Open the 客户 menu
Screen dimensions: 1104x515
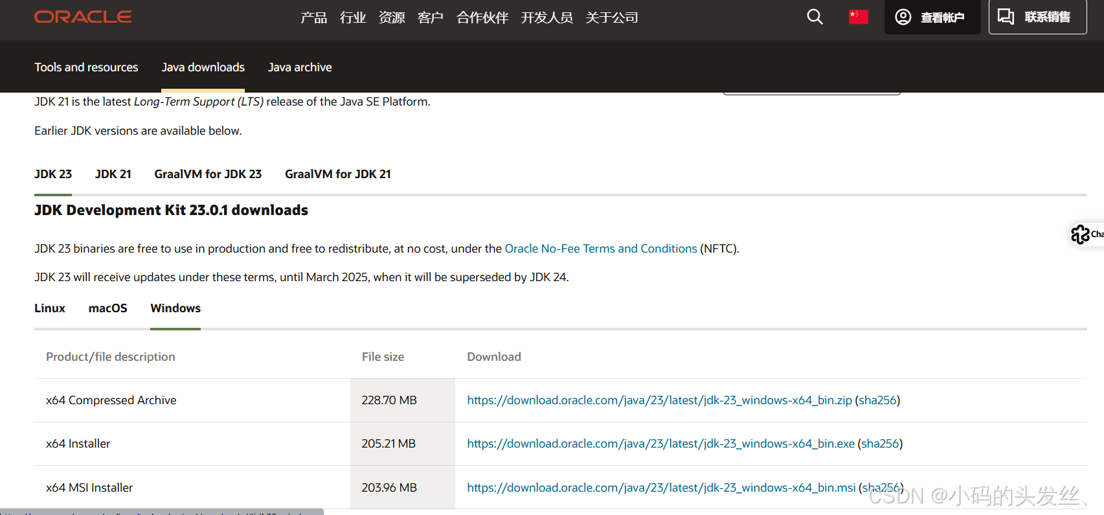(431, 17)
